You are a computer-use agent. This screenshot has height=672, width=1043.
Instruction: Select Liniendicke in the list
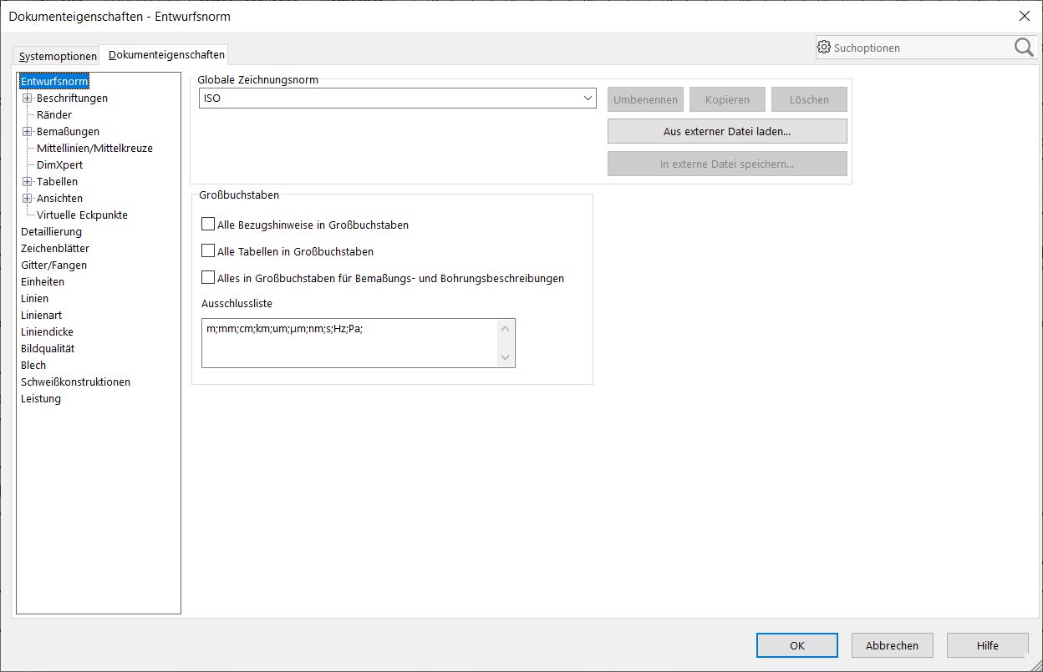click(x=47, y=332)
